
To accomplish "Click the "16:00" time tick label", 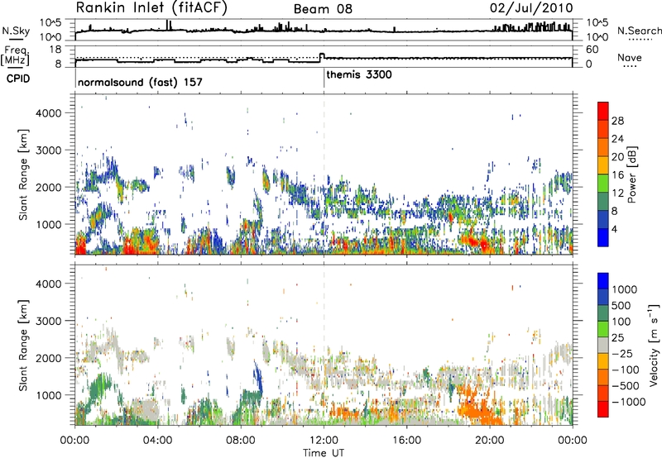I will (x=406, y=441).
